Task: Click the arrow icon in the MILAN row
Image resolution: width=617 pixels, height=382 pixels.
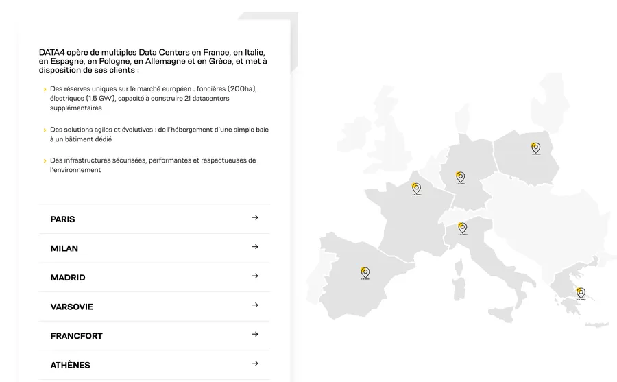Action: (x=255, y=247)
